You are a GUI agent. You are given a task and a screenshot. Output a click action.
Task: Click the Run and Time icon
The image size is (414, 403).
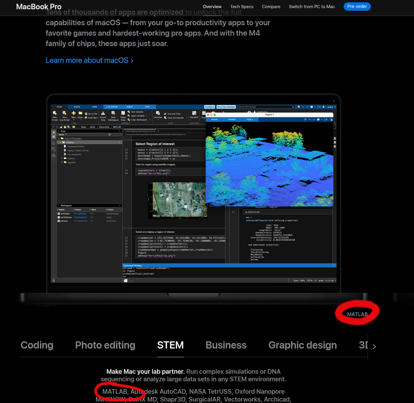coord(165,114)
